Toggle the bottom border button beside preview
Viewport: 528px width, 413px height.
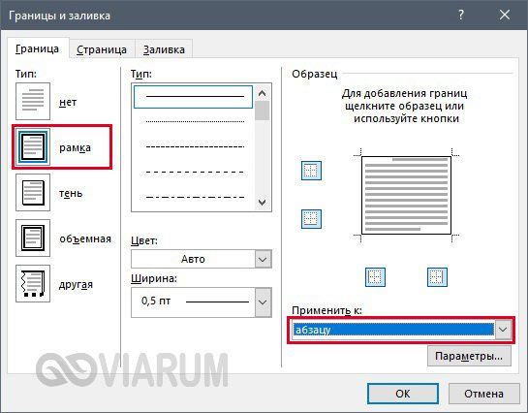311,219
